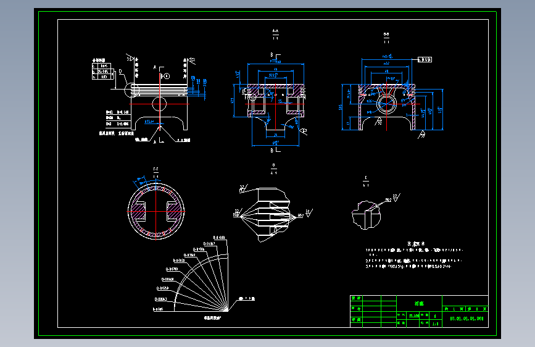Click drawing number 10.01.01.01.001 in title block
Viewport: 535px width, 347px height.
467,319
